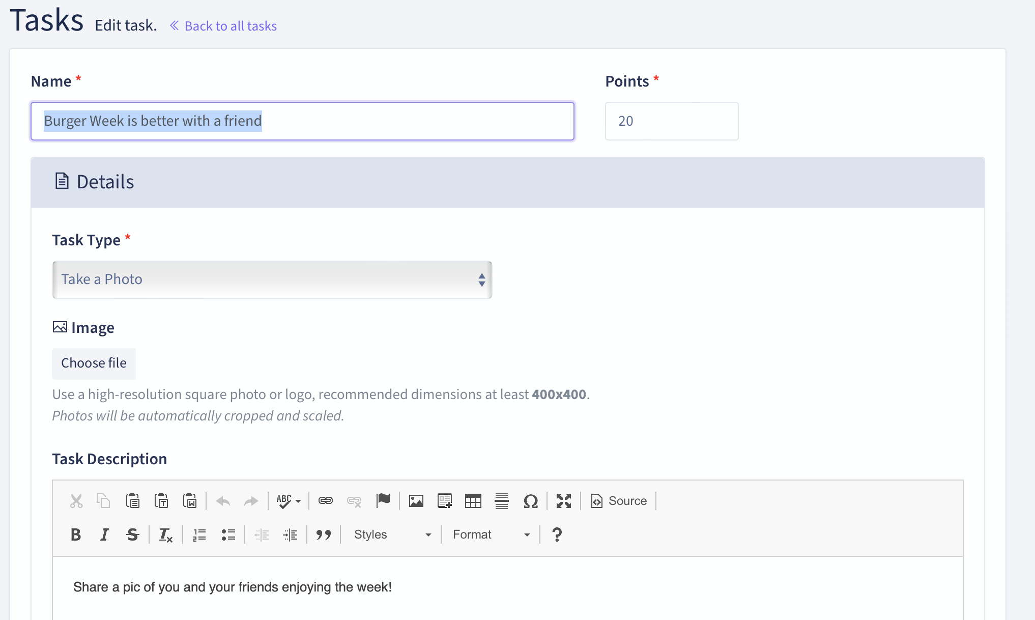Click the Paste clipboard icon
This screenshot has height=620, width=1035.
(133, 501)
